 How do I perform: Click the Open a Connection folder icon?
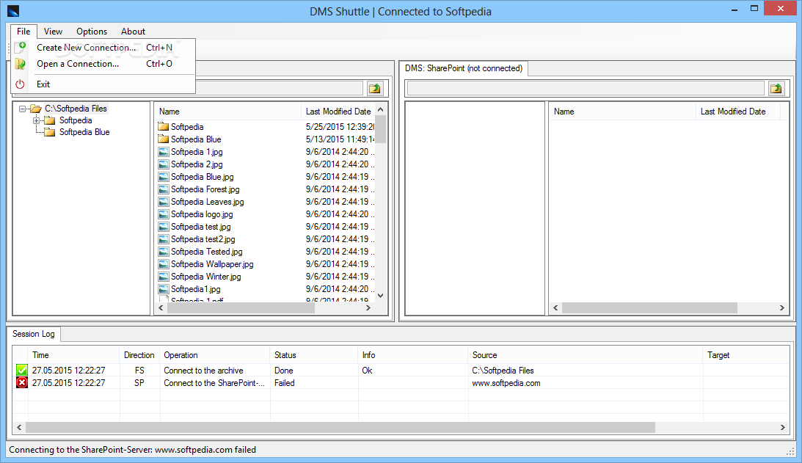pos(20,64)
